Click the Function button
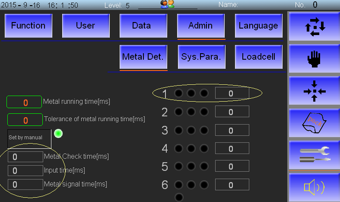Screen dimensions: 340x202 click(x=28, y=26)
